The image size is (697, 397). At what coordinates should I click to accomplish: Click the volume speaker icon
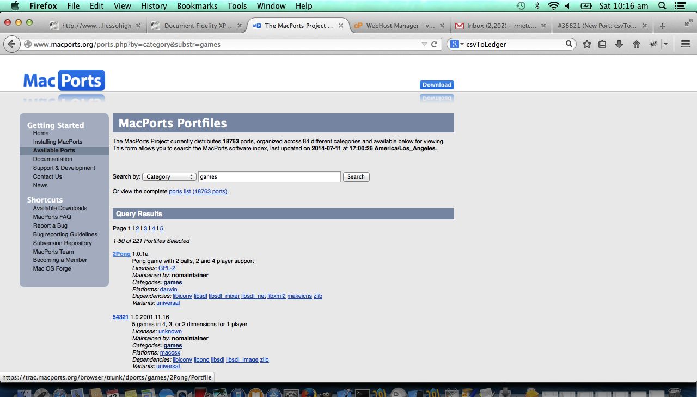pos(567,6)
